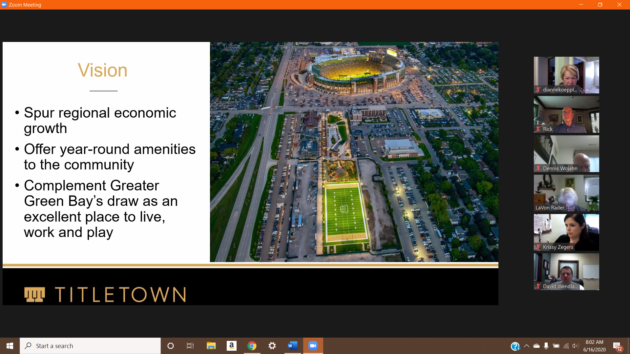Screen dimensions: 630x354
Task: Click the microphone tray icon
Action: pos(546,346)
